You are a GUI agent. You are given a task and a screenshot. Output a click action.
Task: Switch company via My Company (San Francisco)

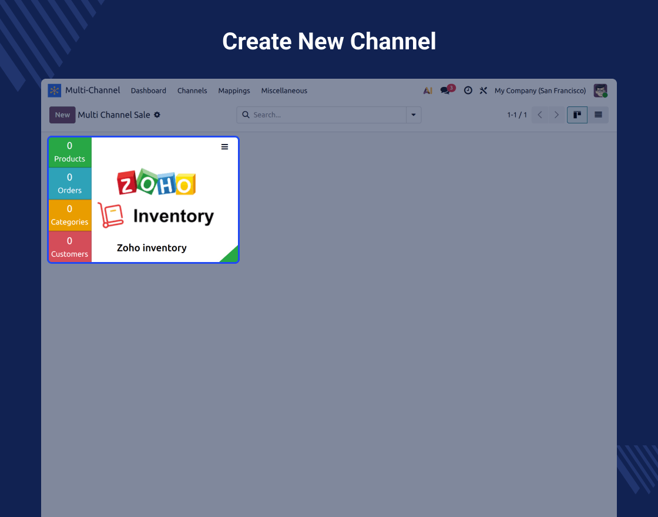(540, 90)
